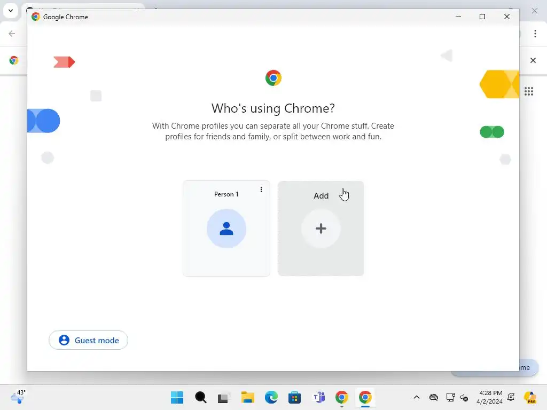This screenshot has width=547, height=410.
Task: Launch Microsoft Edge from taskbar
Action: 271,397
